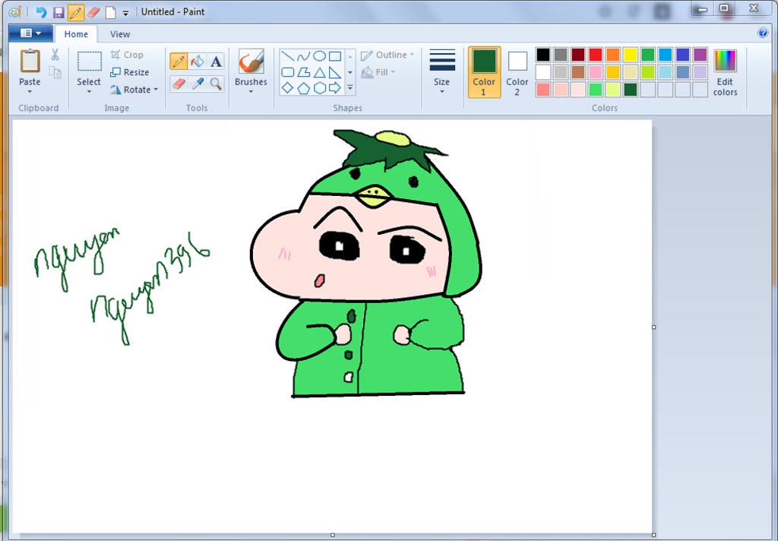
Task: Choose the Diamond shape
Action: point(288,88)
